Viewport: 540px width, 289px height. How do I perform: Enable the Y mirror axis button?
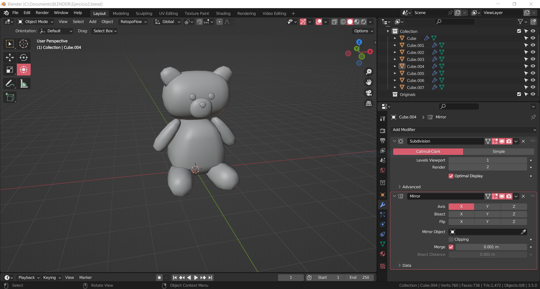pyautogui.click(x=487, y=207)
